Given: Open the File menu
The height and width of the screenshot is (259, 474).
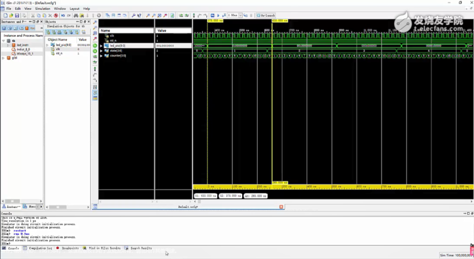Looking at the screenshot, I should tap(9, 9).
